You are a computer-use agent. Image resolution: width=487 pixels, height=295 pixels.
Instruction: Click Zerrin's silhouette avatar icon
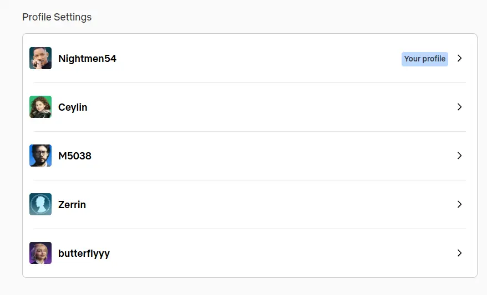(x=40, y=204)
